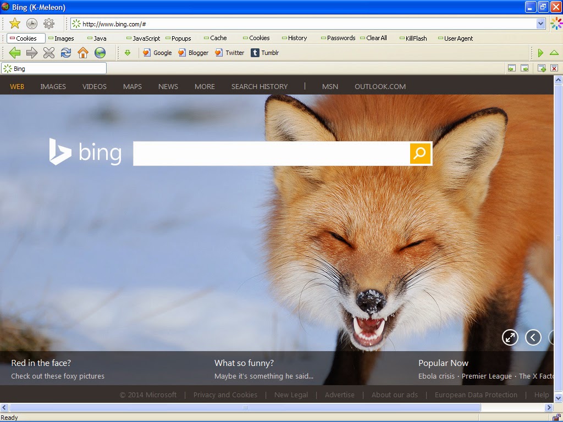Open Bing SEARCH HISTORY menu item

pyautogui.click(x=259, y=86)
